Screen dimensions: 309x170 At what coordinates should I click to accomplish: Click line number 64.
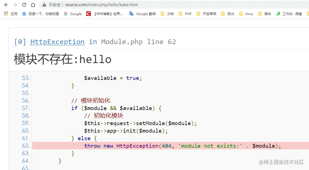point(25,161)
